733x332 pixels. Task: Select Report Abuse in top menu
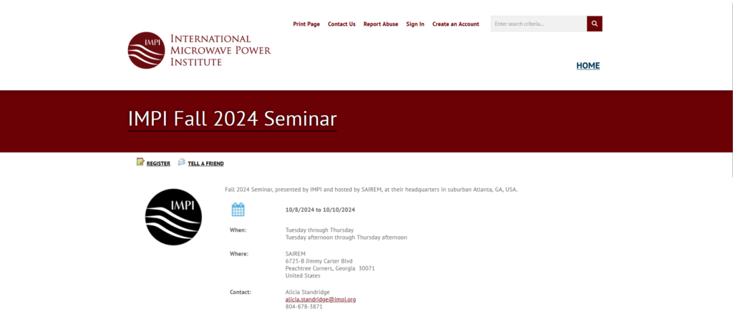pyautogui.click(x=381, y=24)
